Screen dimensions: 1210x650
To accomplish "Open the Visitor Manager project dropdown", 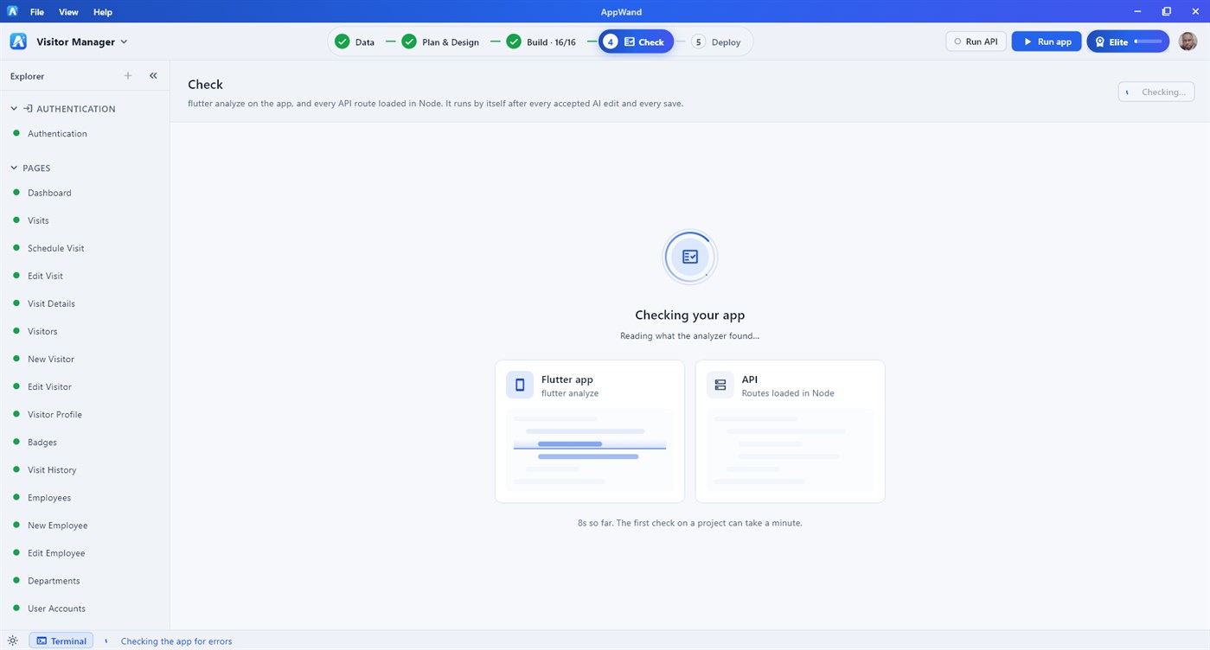I will (81, 41).
